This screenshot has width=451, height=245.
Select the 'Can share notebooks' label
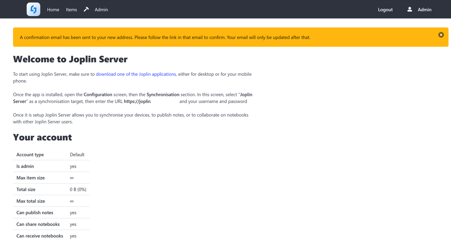38,224
